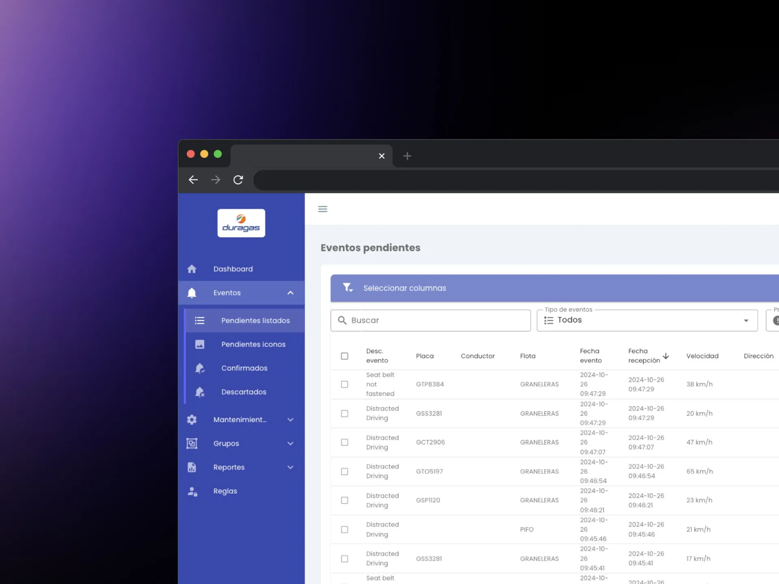The height and width of the screenshot is (584, 779).
Task: Select the Pendientes iconos image icon
Action: tap(200, 344)
